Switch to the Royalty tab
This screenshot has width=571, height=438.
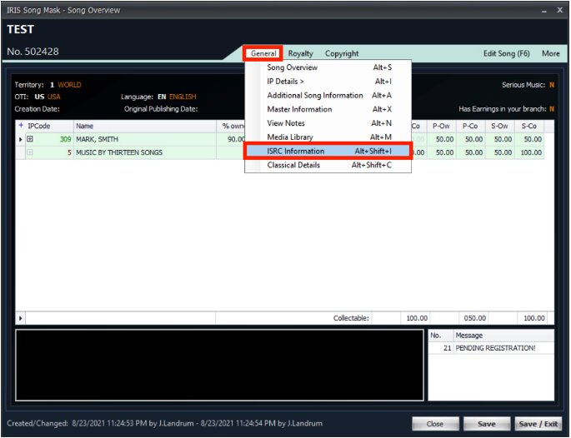[301, 53]
